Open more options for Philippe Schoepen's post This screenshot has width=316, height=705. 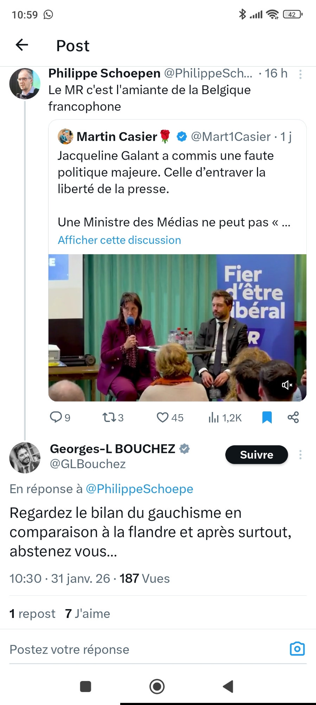pos(300,74)
